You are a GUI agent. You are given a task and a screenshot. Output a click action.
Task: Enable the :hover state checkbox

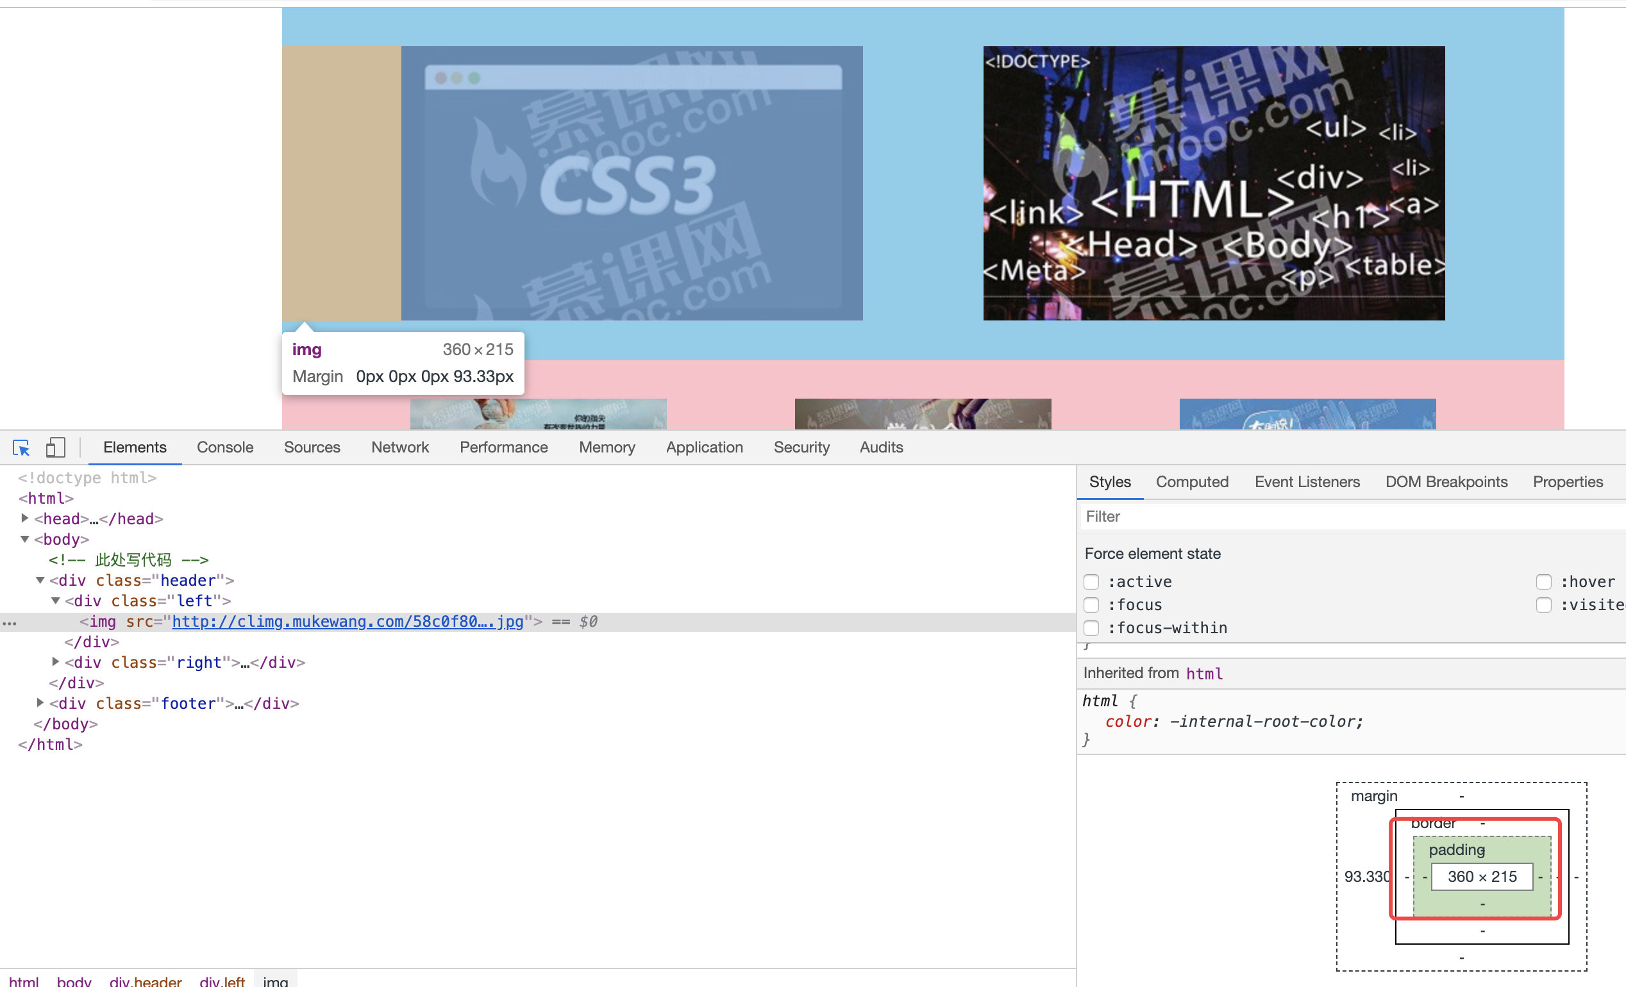click(1543, 582)
